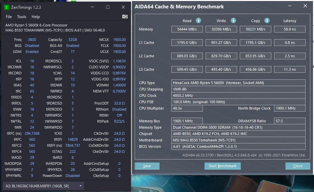
Task: Click the PowerDown value Disabled
Action: point(73,176)
